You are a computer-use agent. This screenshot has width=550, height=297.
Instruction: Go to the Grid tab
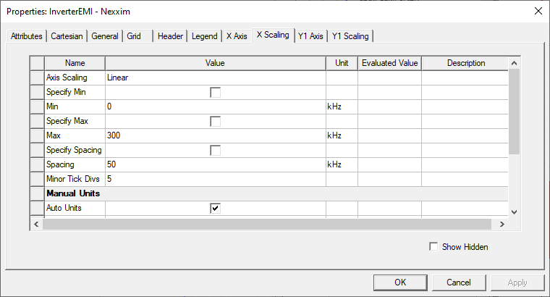pos(137,36)
